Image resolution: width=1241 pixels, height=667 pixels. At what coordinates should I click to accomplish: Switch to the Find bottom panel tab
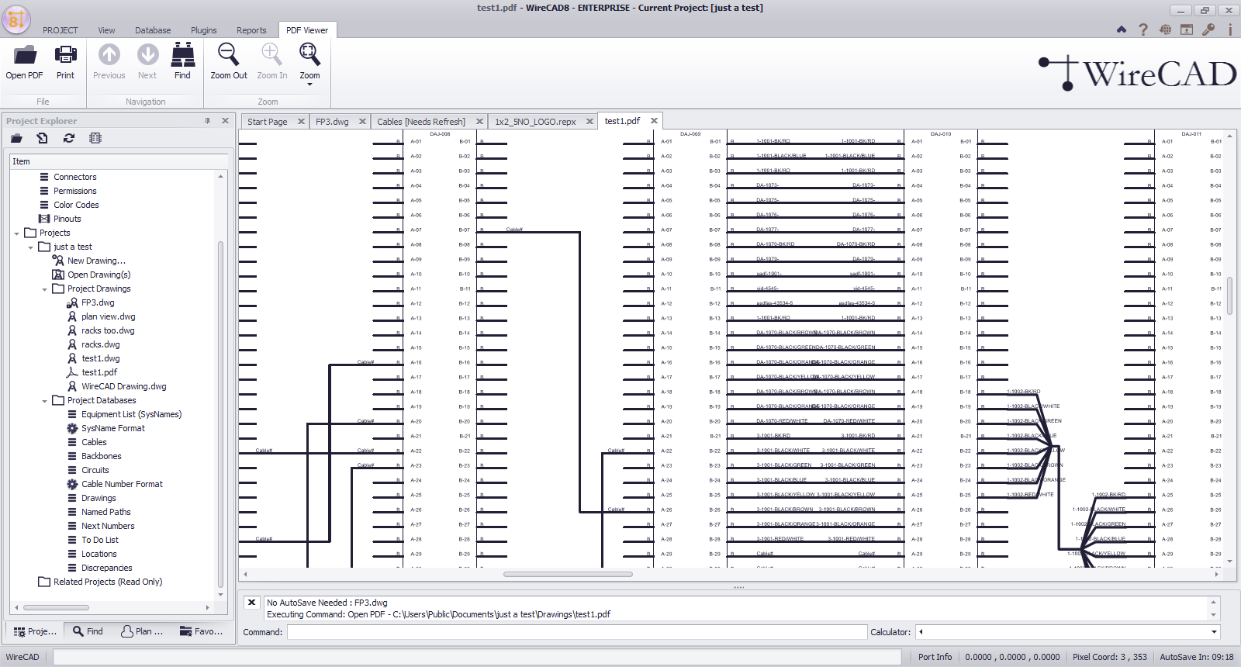[88, 631]
